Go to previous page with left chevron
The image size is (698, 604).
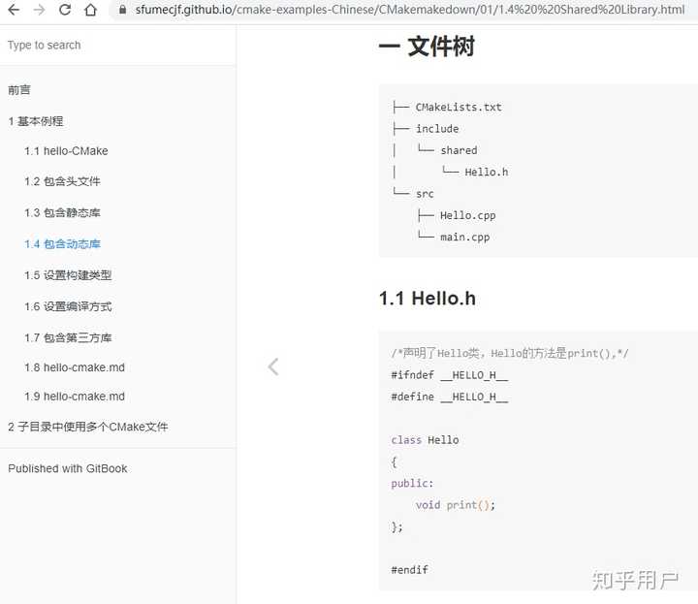273,366
